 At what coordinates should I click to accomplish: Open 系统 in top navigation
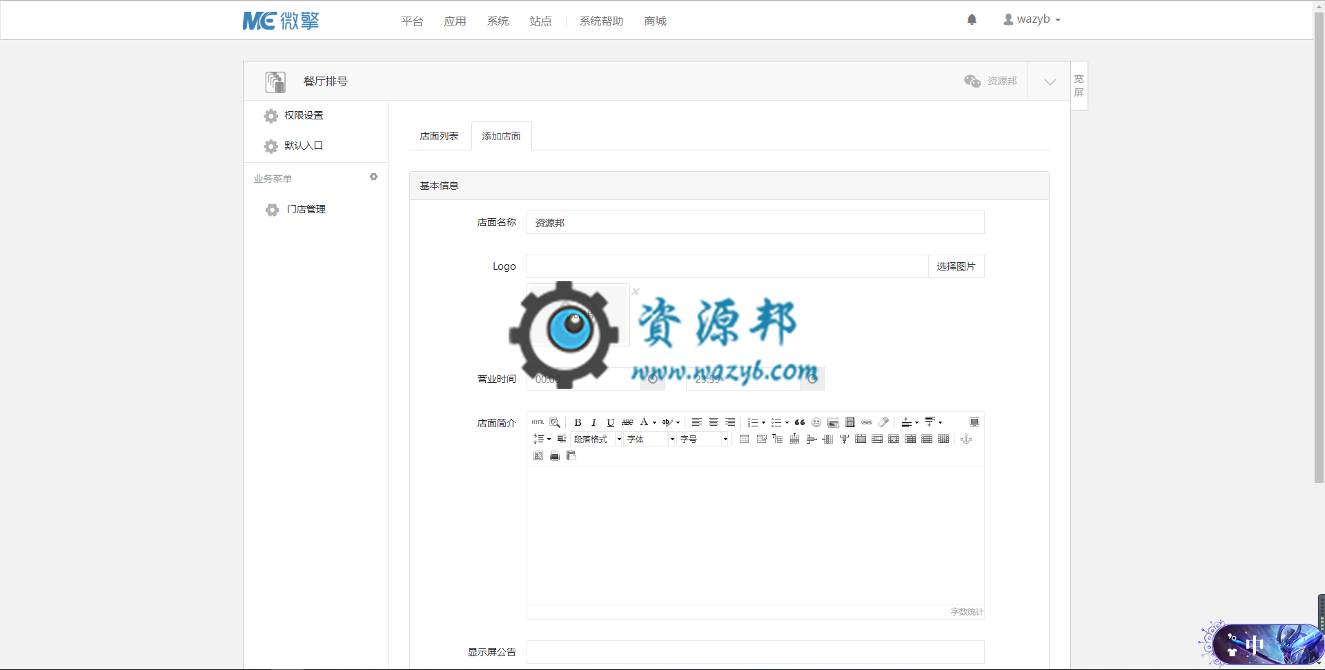[x=498, y=21]
